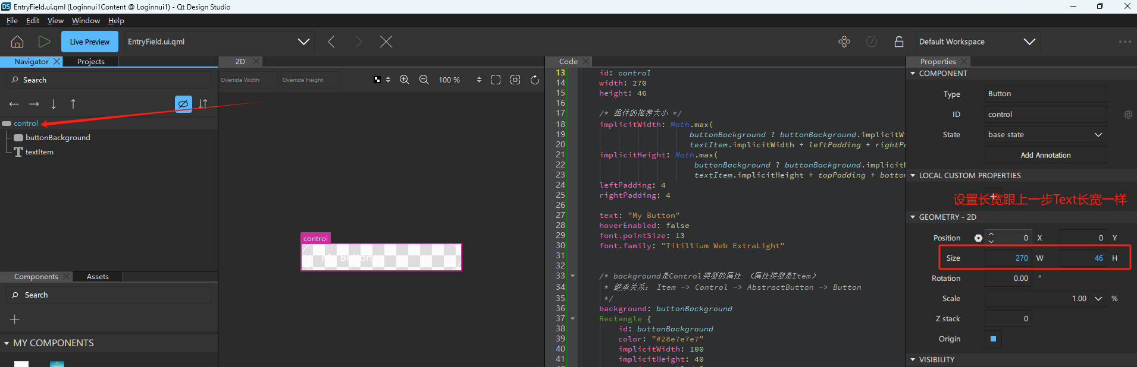Collapse the MY COMPONENTS section
This screenshot has height=367, width=1137.
coord(7,343)
